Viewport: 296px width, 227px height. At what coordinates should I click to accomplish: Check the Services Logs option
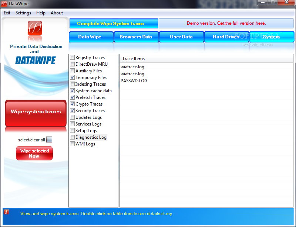coord(72,124)
